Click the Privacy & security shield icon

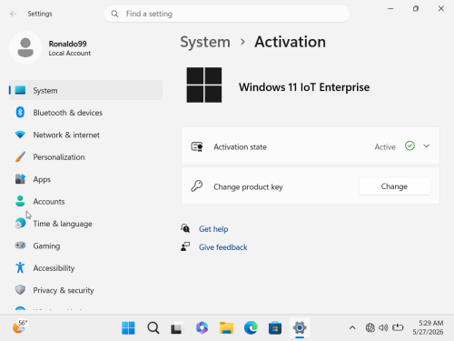pyautogui.click(x=20, y=290)
